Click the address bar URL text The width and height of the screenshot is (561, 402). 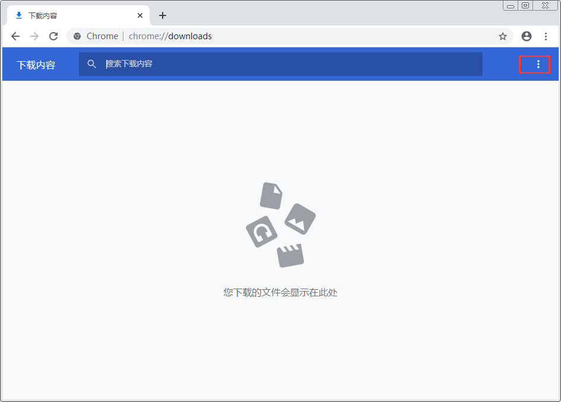[170, 36]
